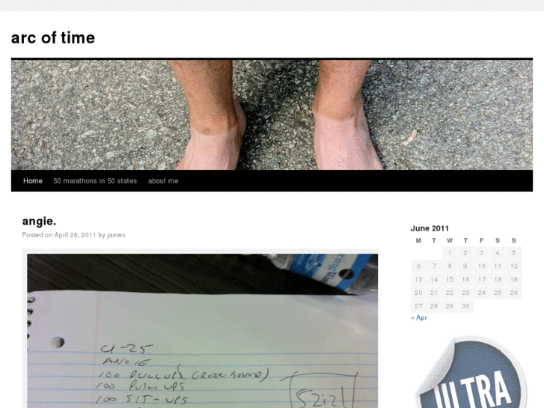Open the about me page

point(163,181)
